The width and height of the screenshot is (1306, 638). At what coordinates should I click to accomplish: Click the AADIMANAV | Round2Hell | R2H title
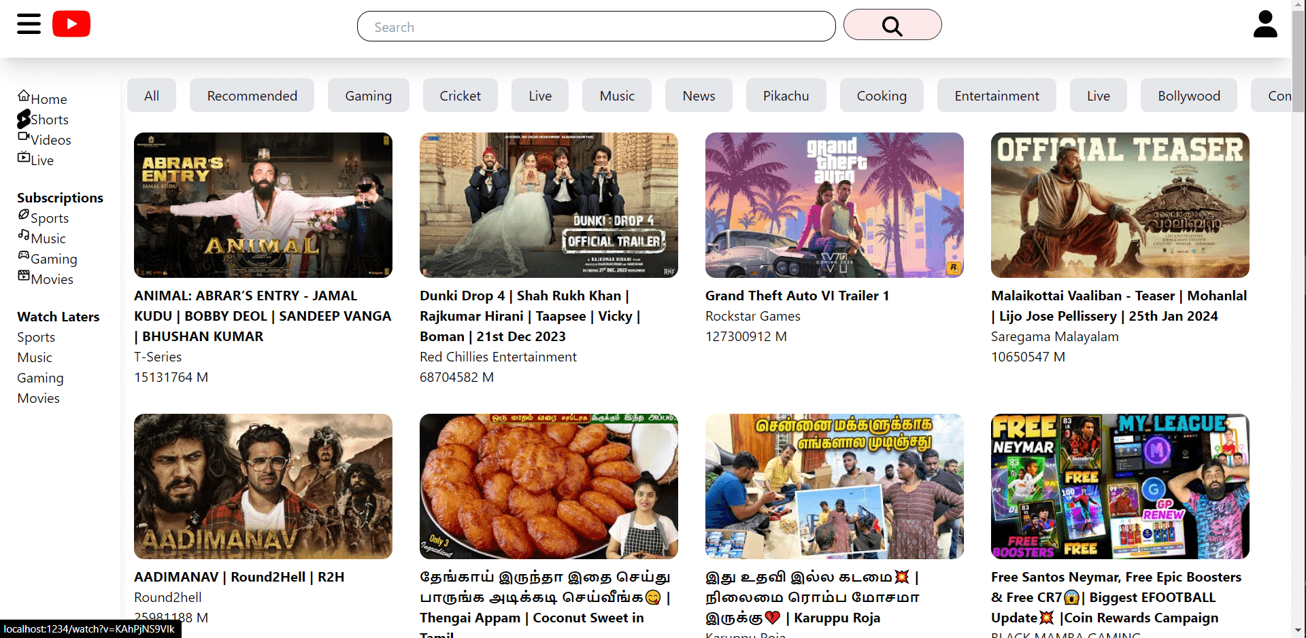pos(239,577)
